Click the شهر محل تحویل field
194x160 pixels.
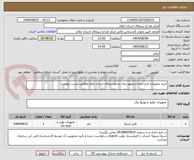140,59
